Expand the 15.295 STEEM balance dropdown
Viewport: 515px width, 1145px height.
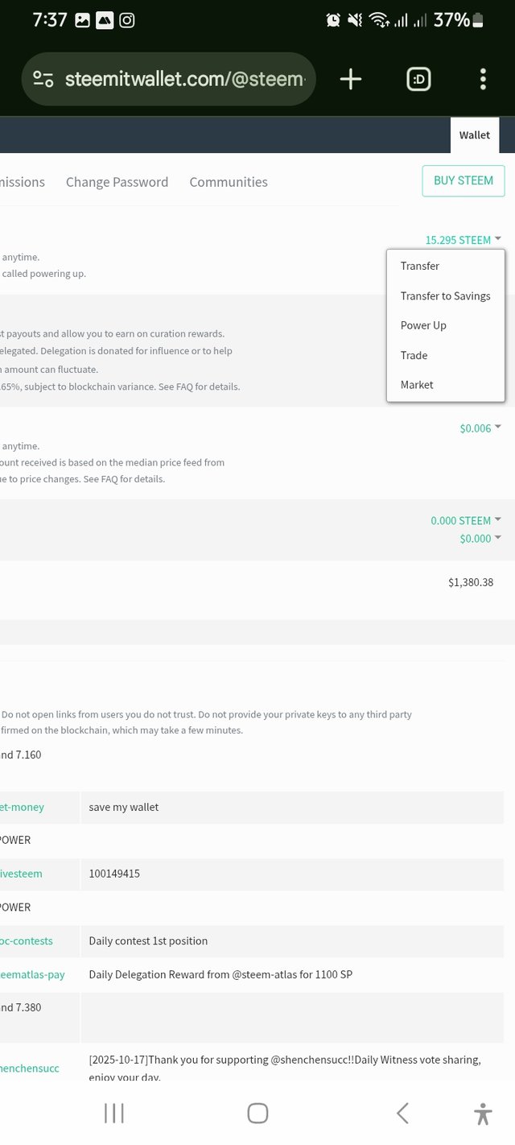point(463,240)
